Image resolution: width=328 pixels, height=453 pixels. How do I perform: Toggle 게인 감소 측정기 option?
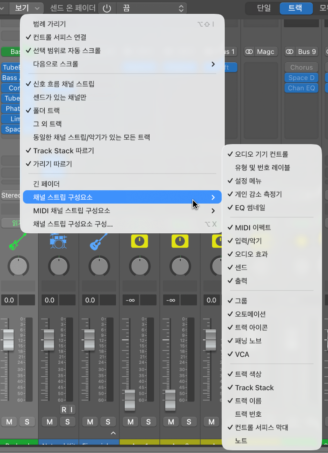pos(272,194)
